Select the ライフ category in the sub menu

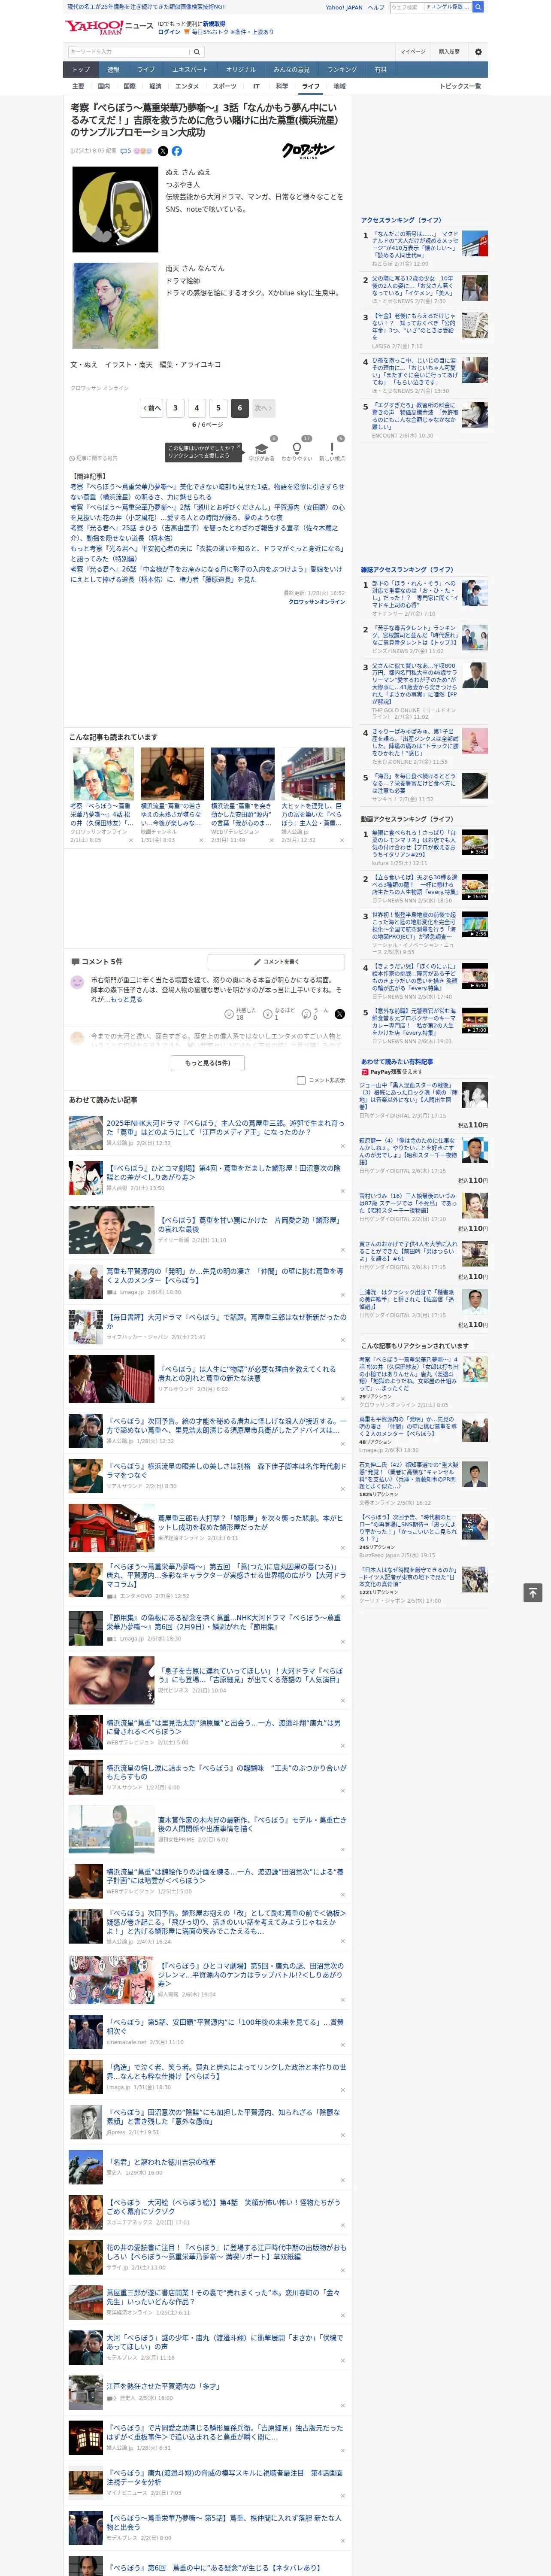pyautogui.click(x=311, y=86)
